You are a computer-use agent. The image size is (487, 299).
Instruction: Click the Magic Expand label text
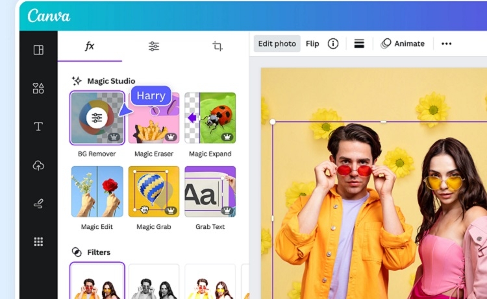click(210, 154)
